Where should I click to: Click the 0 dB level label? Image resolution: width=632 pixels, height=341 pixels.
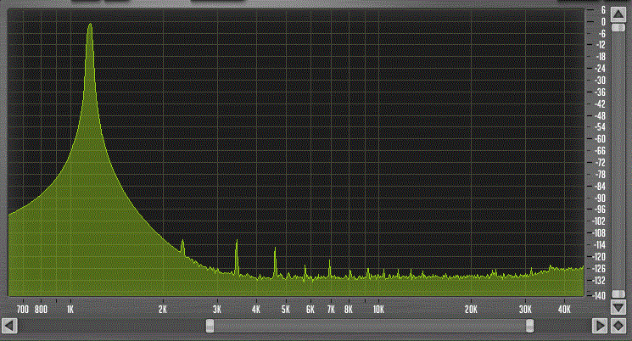click(x=603, y=22)
